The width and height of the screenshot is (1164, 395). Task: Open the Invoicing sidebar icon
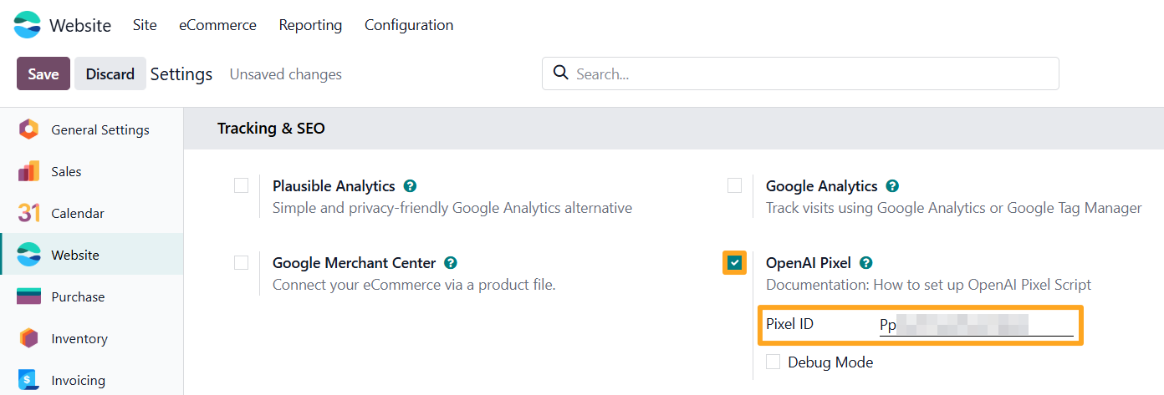[28, 380]
